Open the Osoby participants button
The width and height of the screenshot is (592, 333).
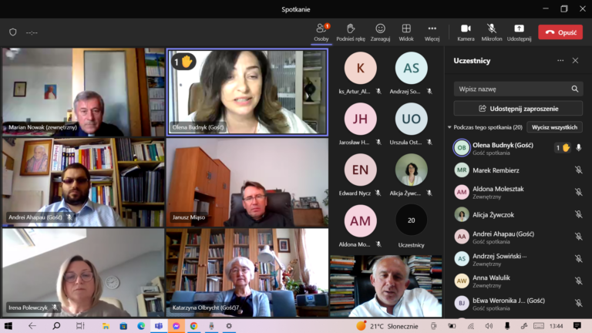tap(321, 32)
